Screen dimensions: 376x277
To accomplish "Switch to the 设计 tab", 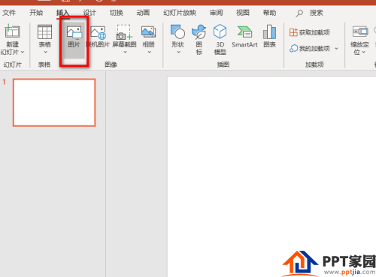I will 89,13.
